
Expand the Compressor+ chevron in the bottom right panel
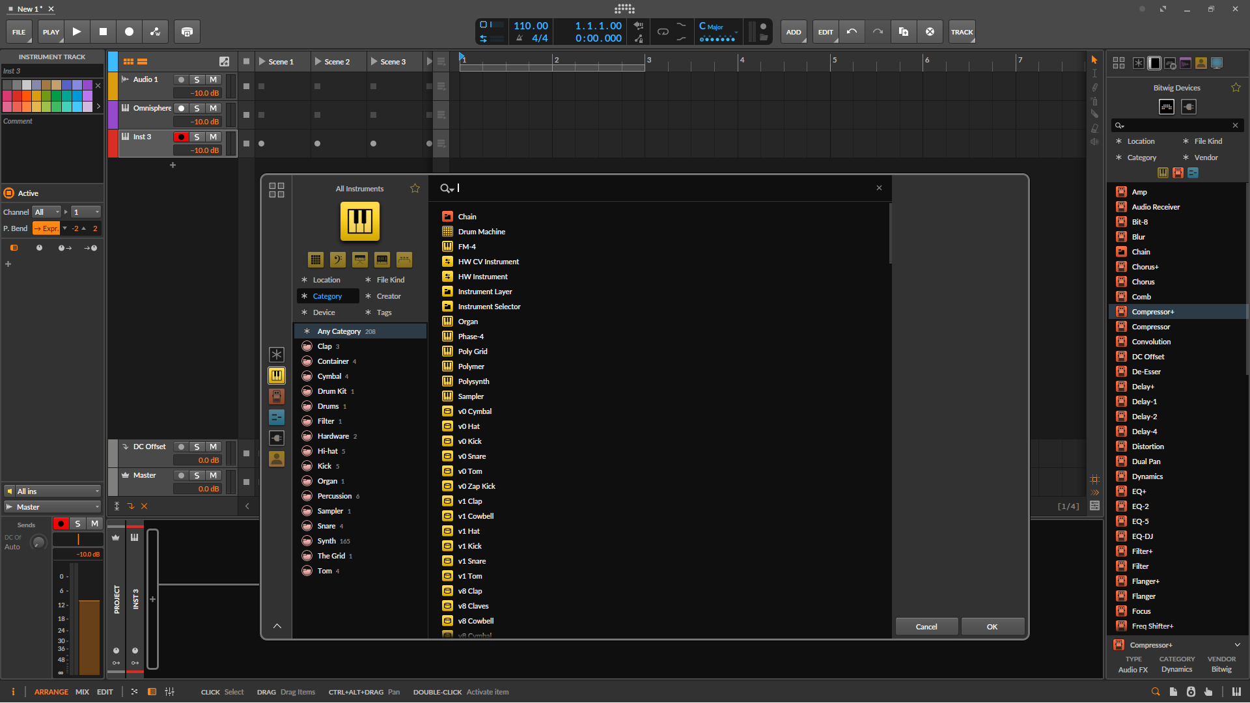pyautogui.click(x=1238, y=644)
